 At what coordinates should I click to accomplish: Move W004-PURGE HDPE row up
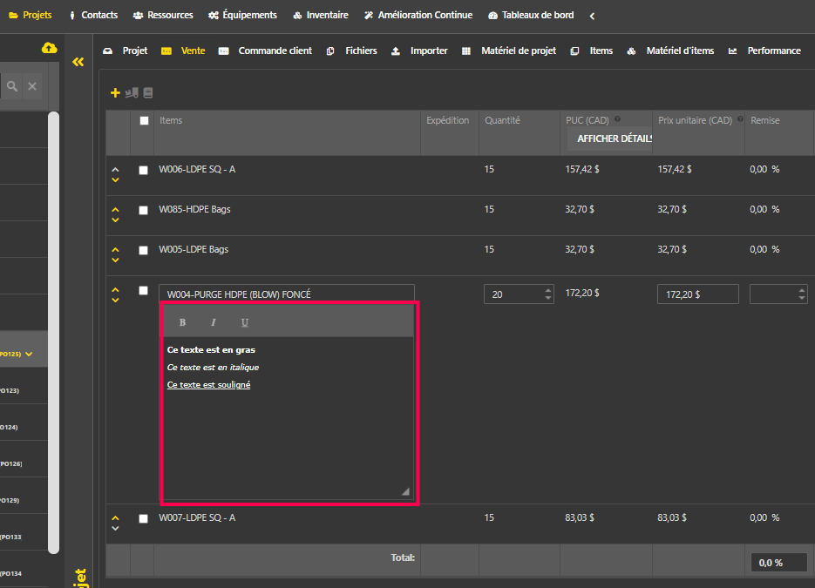tap(115, 289)
